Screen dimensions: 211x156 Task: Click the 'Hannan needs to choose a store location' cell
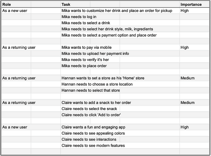tap(97, 84)
